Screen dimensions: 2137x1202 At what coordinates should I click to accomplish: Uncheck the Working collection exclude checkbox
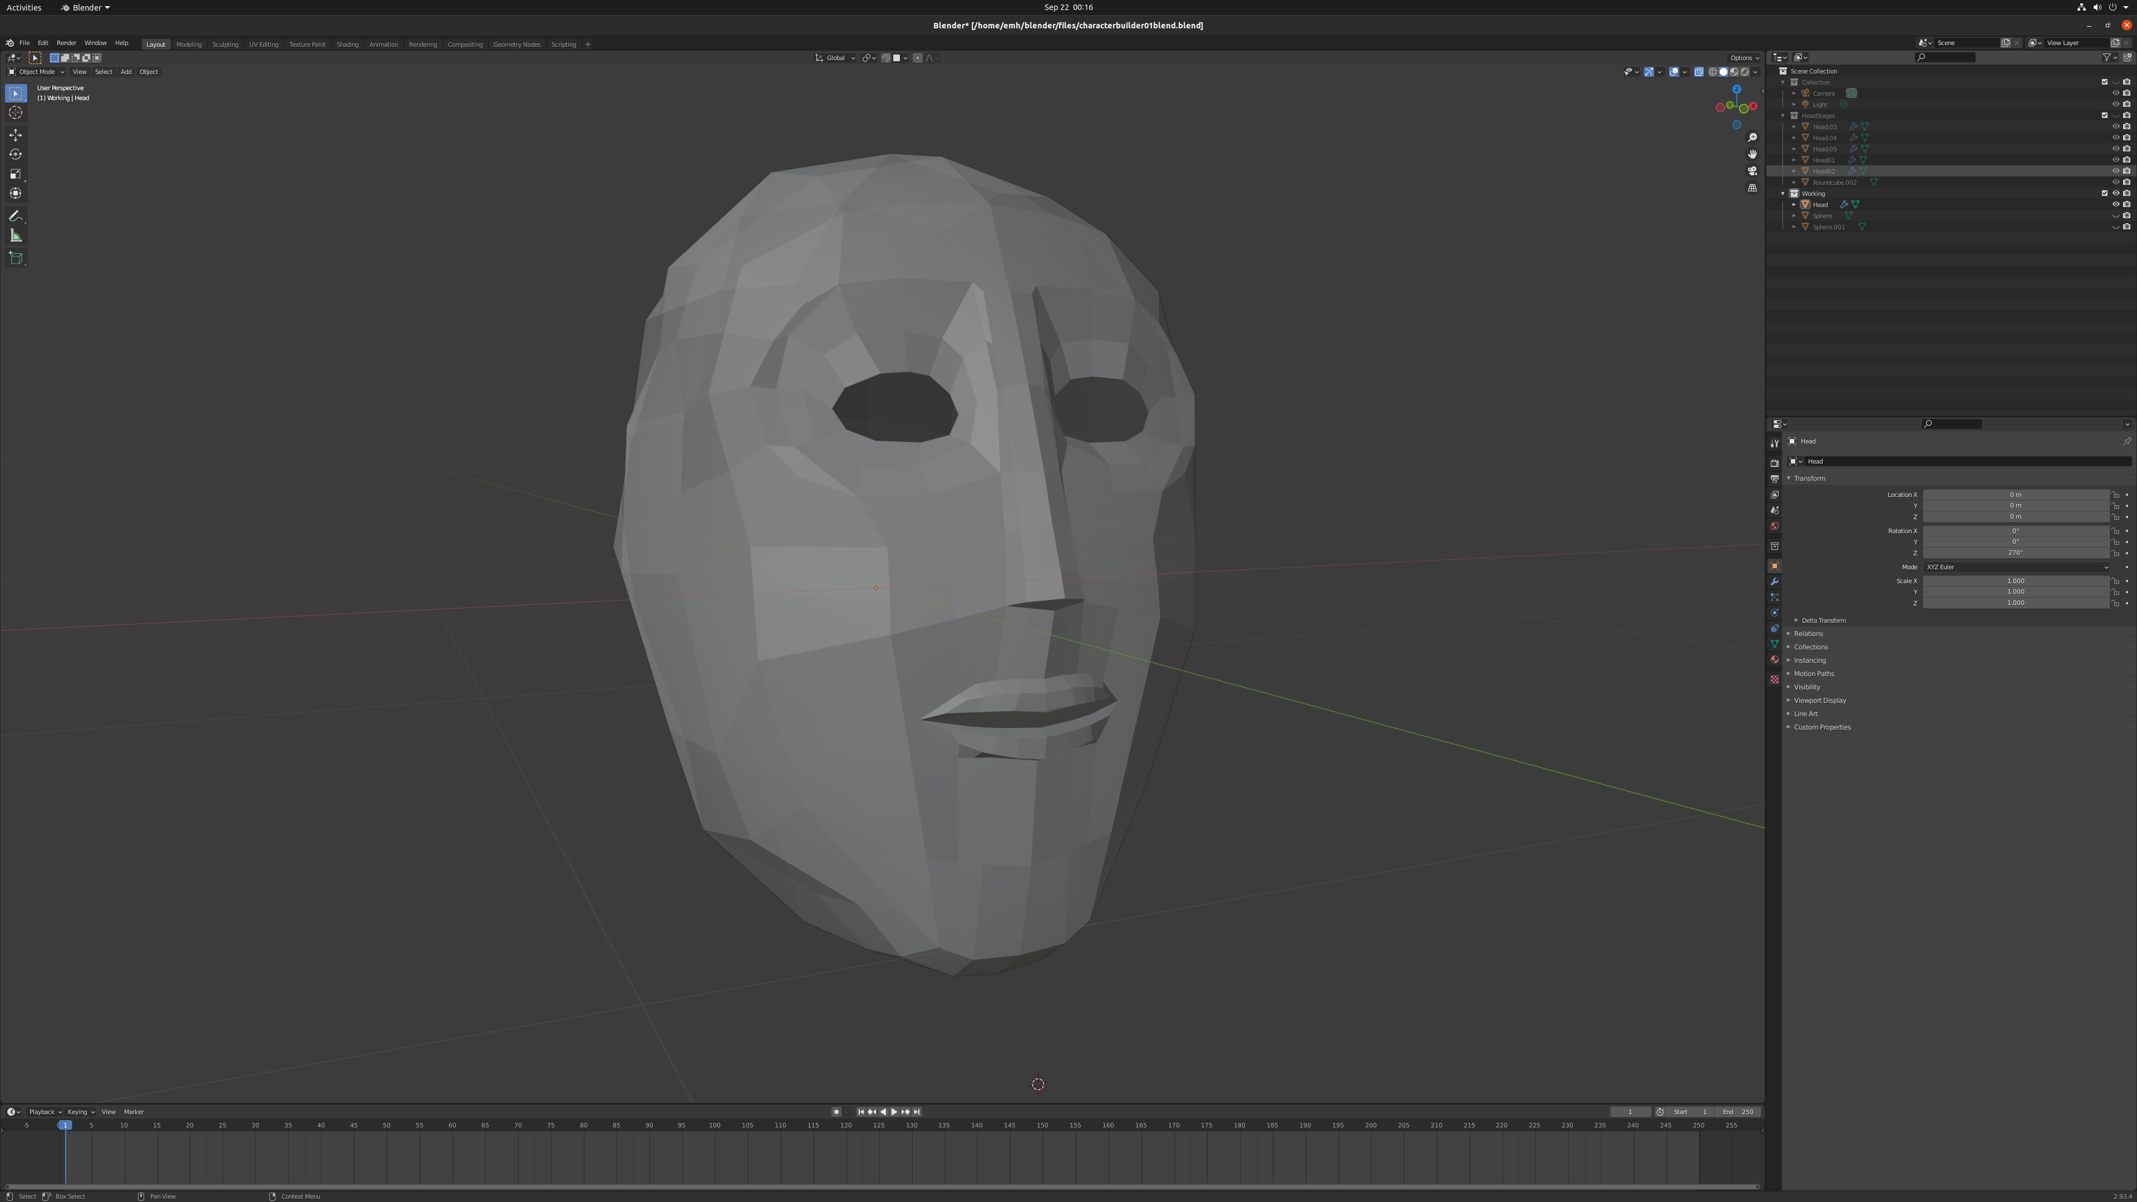[x=2104, y=193]
